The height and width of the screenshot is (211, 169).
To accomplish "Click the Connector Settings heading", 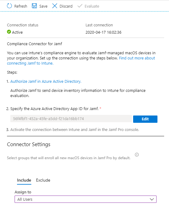I will (x=29, y=144).
